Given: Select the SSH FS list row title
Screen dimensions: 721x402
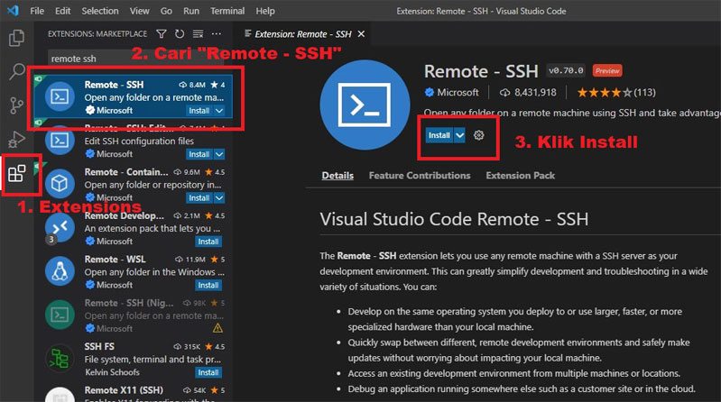Looking at the screenshot, I should click(99, 346).
